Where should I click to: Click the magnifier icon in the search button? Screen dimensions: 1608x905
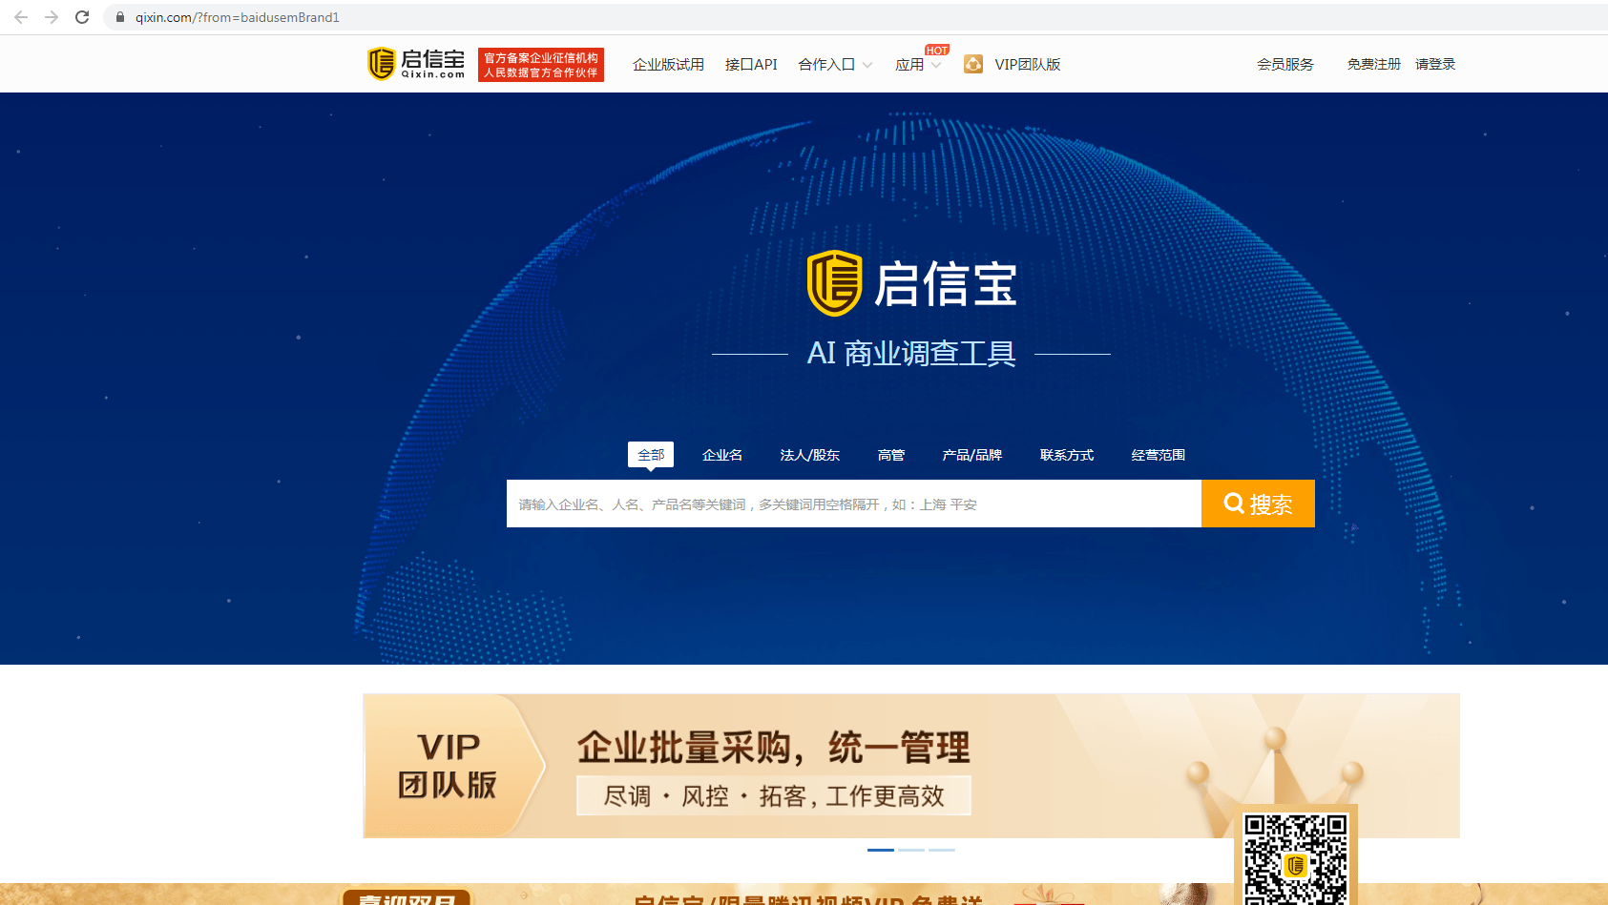pos(1234,503)
